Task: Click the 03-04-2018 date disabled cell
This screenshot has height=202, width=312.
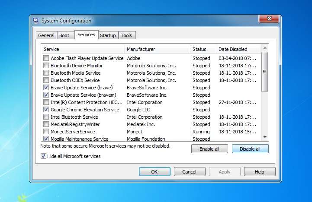Action: [238, 58]
